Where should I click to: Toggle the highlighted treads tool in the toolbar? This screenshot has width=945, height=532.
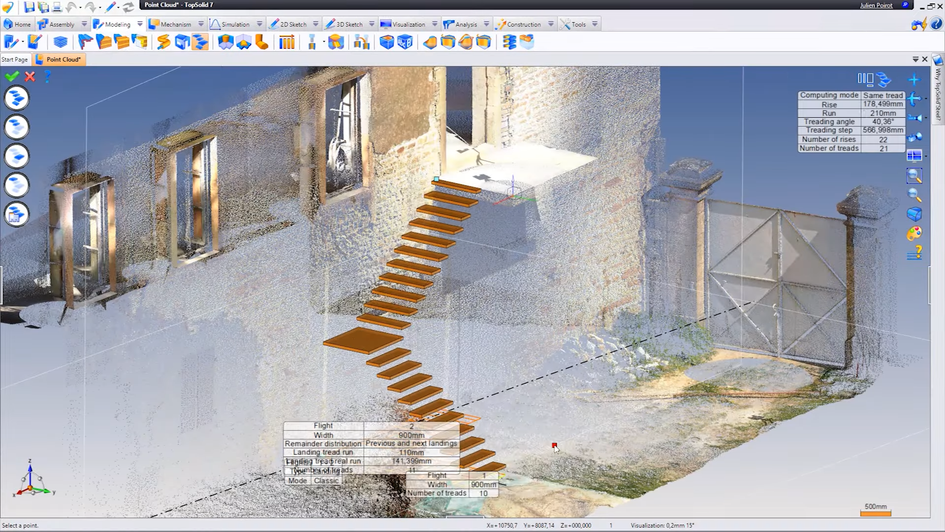point(199,42)
